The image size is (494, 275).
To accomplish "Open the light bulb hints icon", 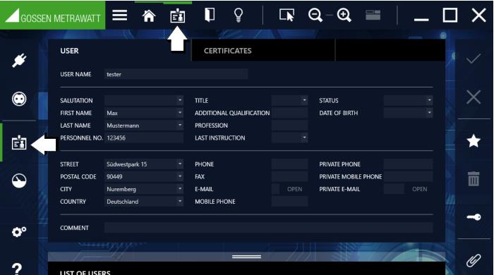I will 239,15.
